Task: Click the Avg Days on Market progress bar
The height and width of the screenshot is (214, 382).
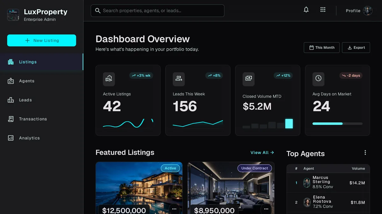Action: pos(337,124)
